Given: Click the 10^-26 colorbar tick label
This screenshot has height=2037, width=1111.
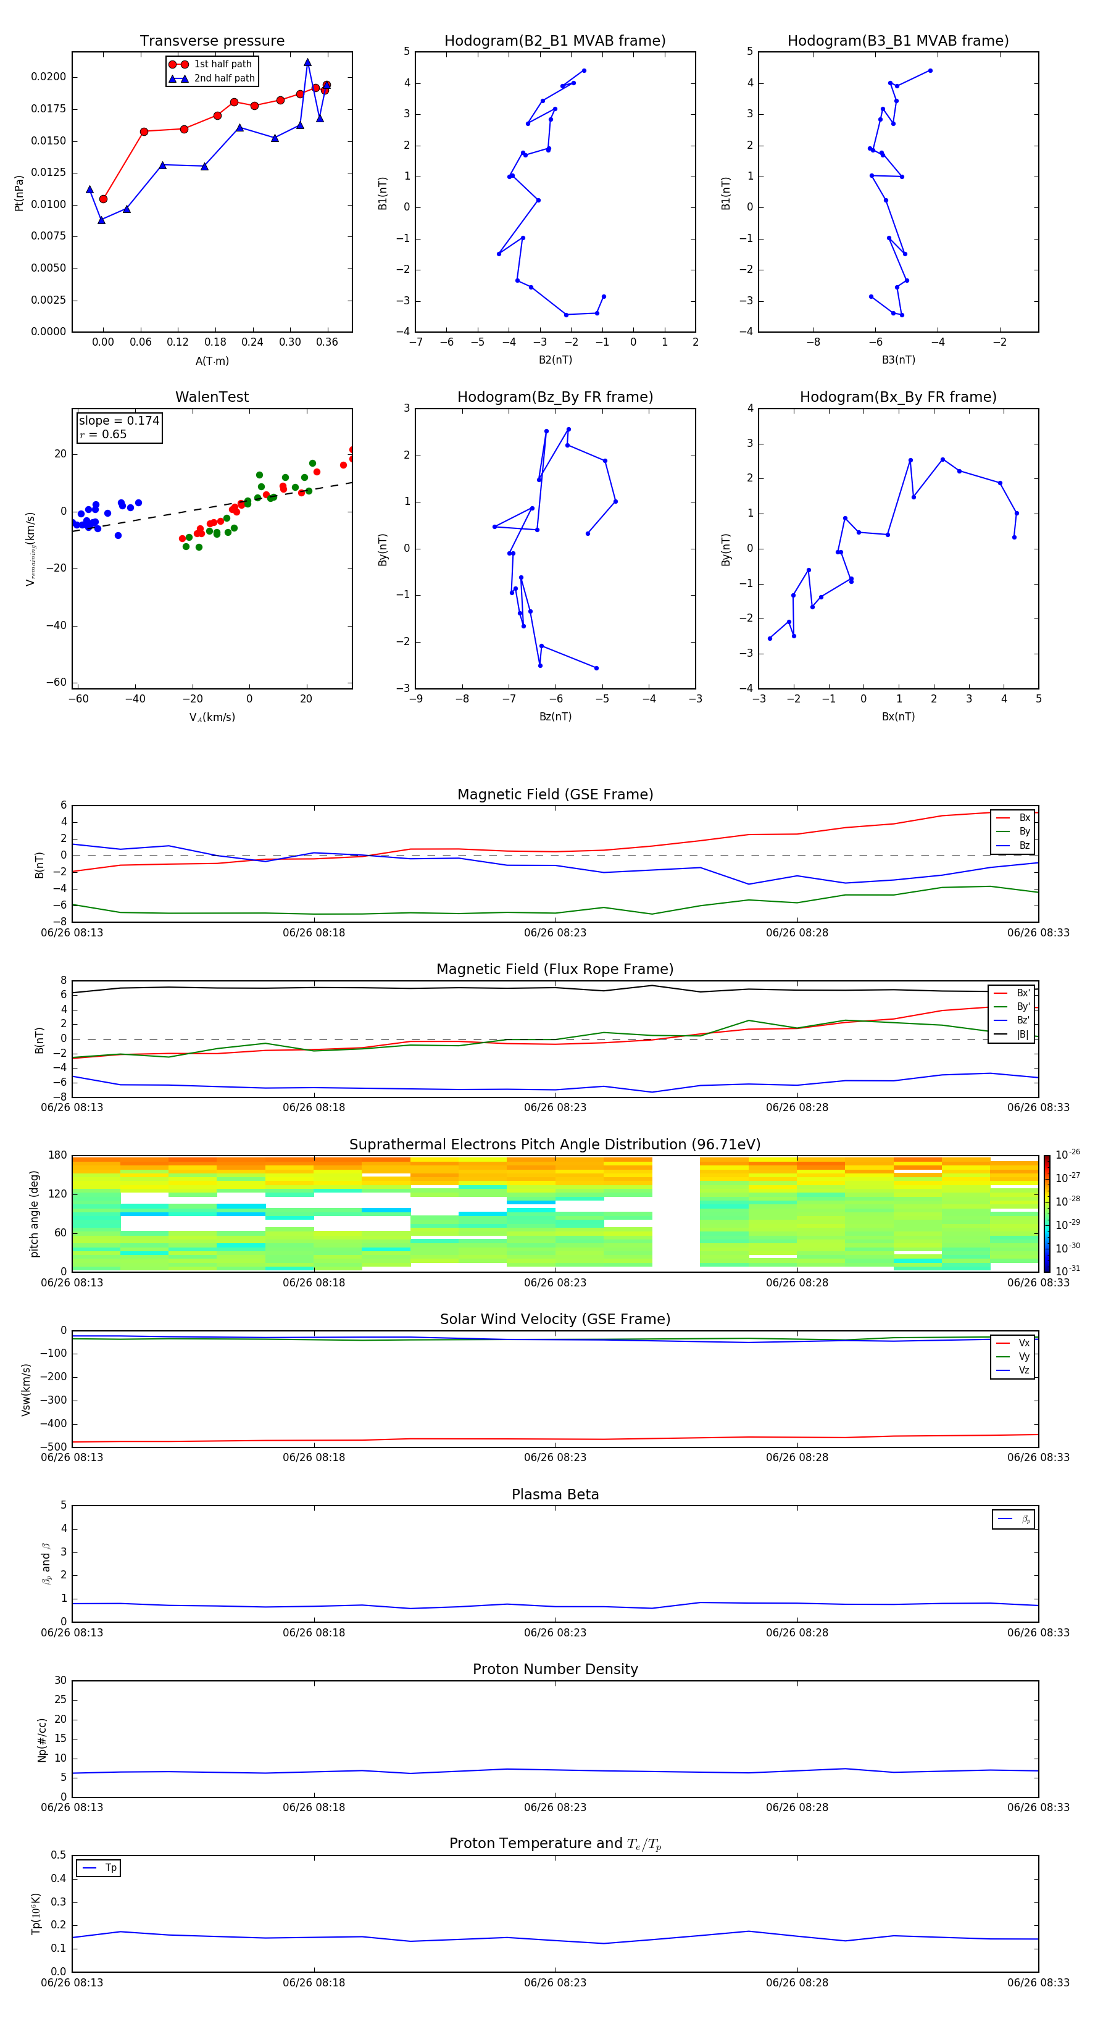Looking at the screenshot, I should point(1068,1154).
